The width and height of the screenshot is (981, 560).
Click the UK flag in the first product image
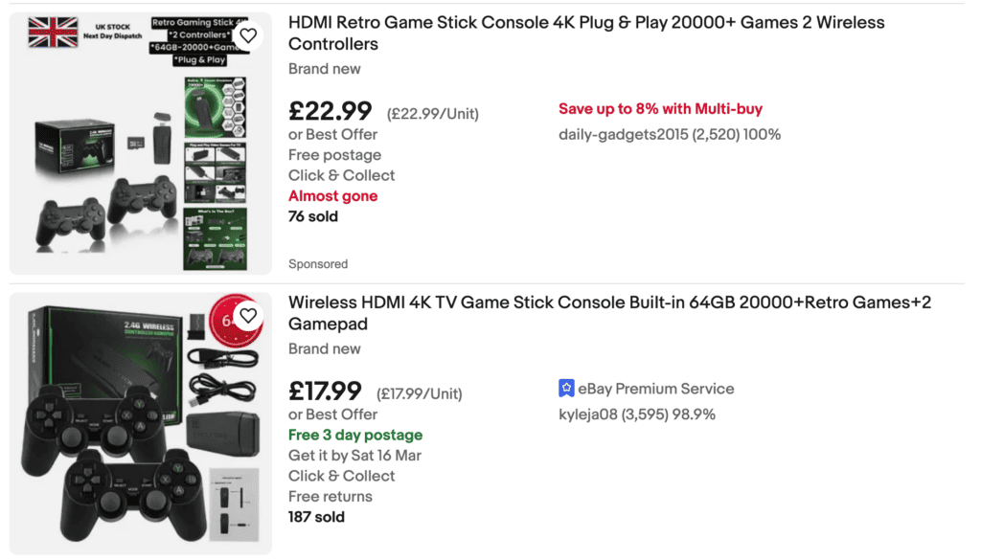[x=54, y=31]
